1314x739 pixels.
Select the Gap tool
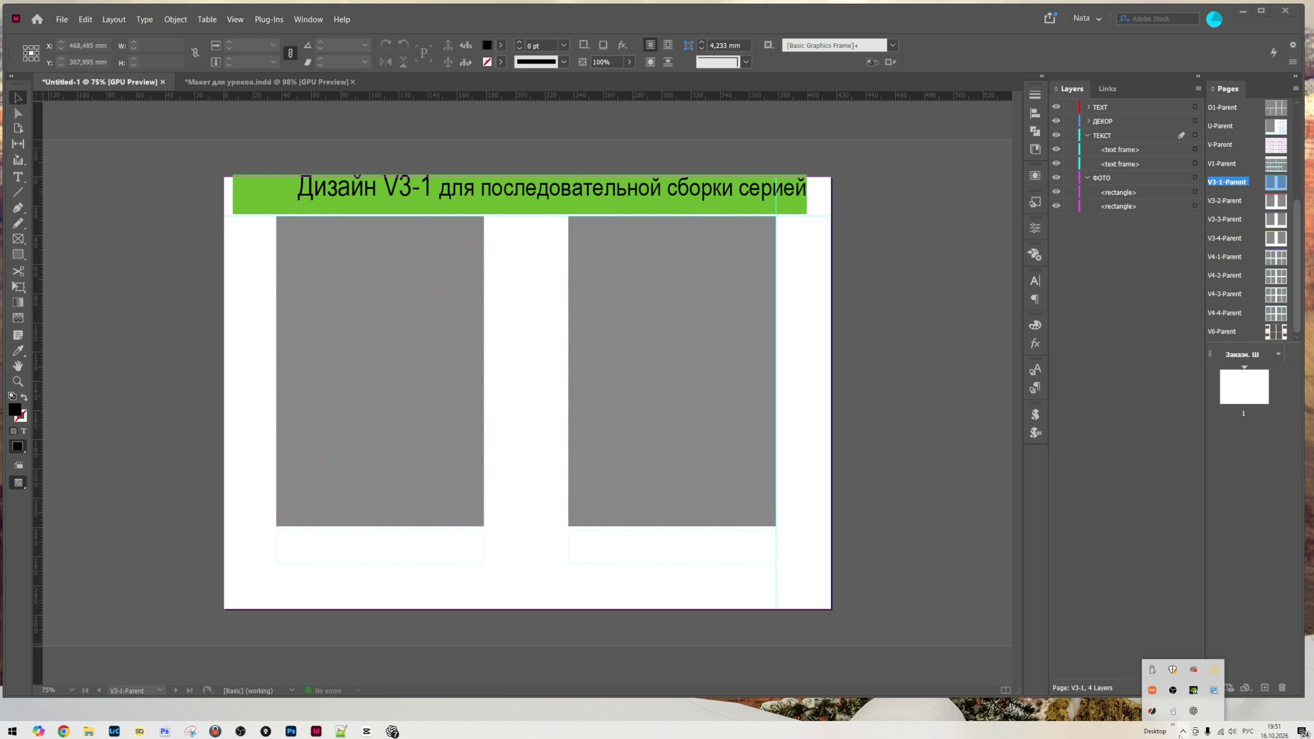pyautogui.click(x=18, y=144)
